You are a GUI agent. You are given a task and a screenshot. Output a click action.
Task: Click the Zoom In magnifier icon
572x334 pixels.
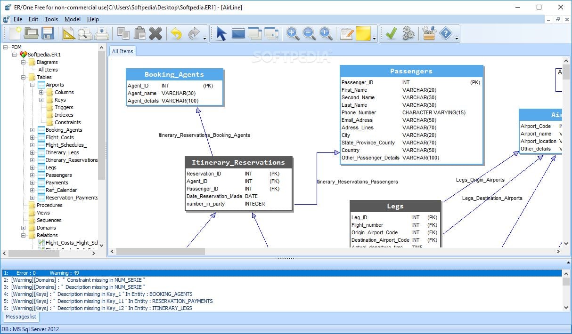292,33
